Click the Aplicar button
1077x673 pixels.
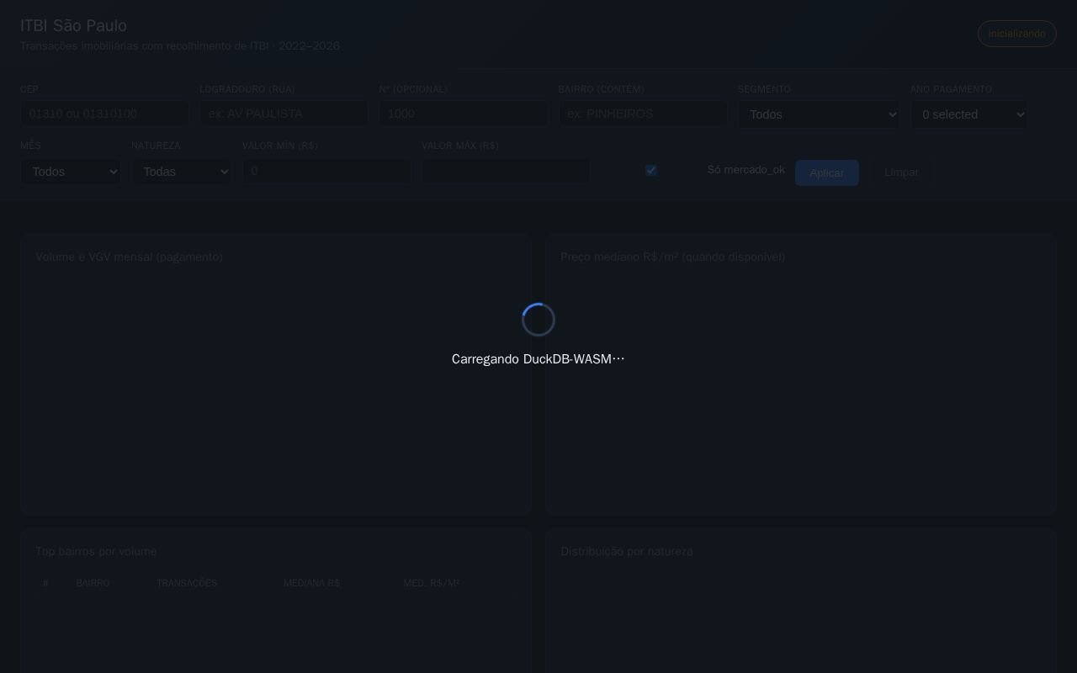[827, 172]
